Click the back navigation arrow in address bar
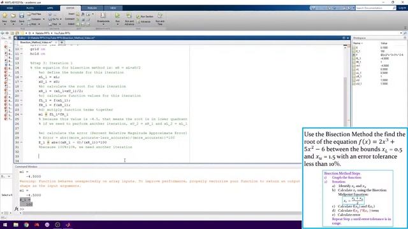This screenshot has height=229, width=408. coord(3,33)
